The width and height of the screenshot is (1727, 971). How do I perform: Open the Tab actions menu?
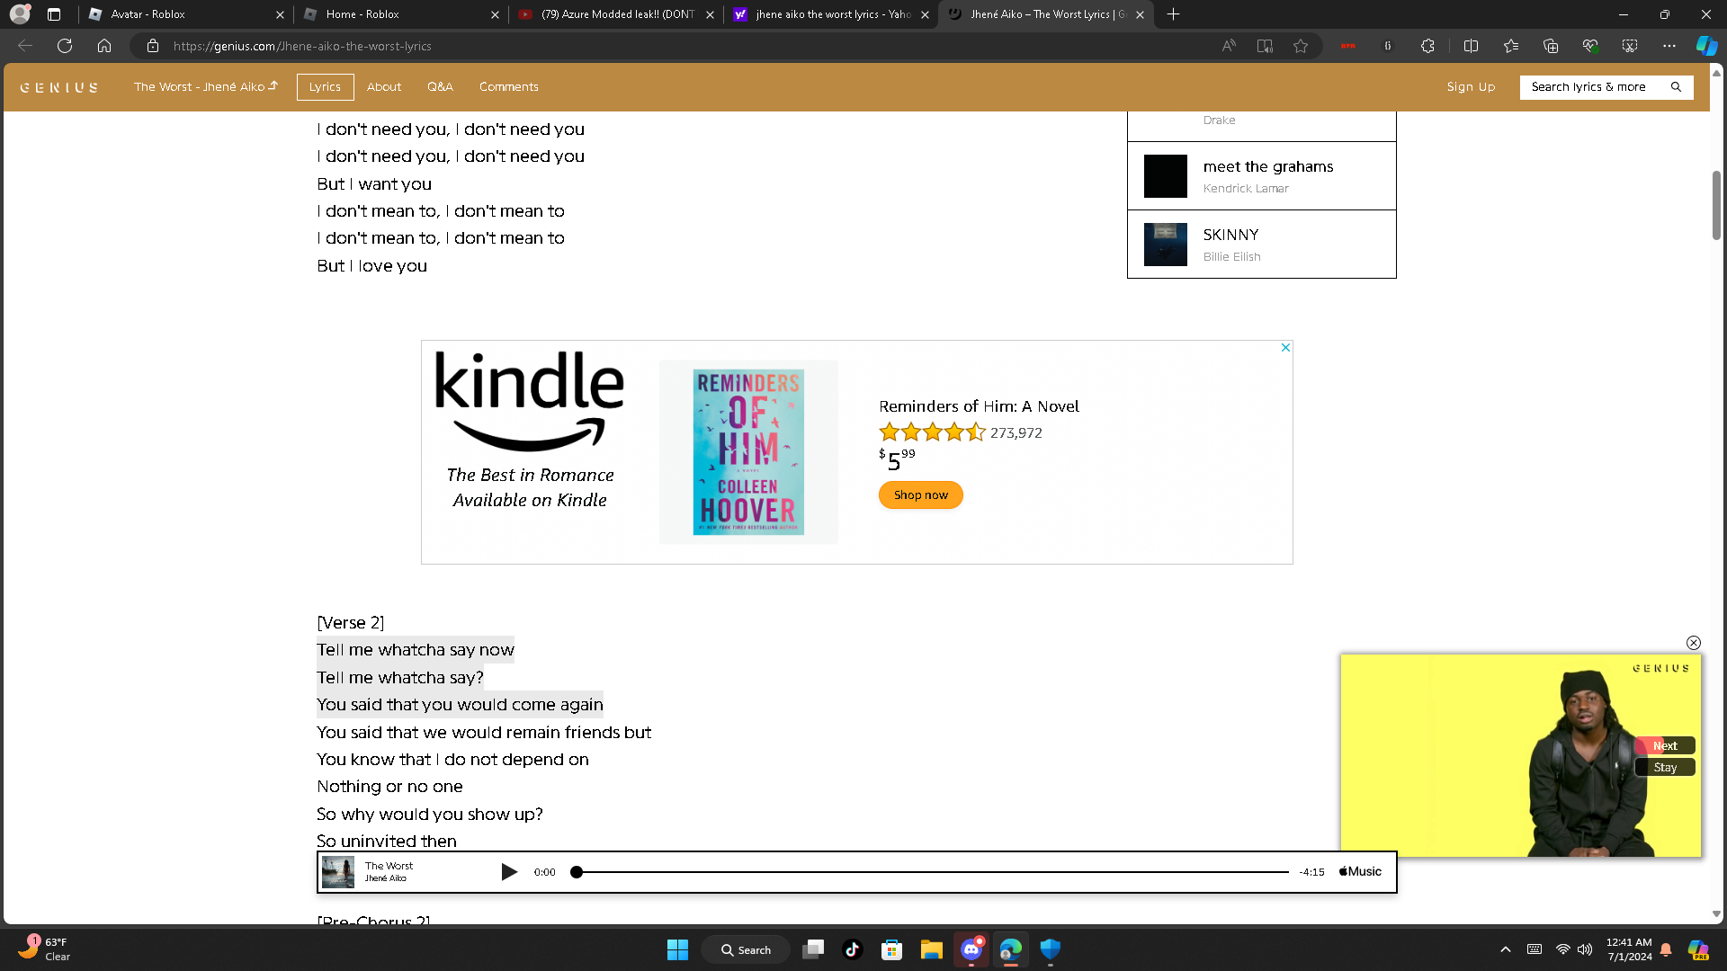[54, 14]
